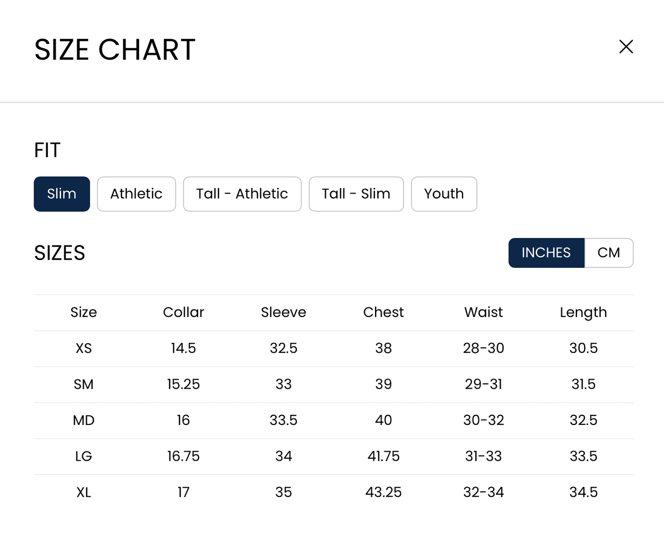Click the Waist column header
Image resolution: width=664 pixels, height=544 pixels.
click(x=483, y=312)
